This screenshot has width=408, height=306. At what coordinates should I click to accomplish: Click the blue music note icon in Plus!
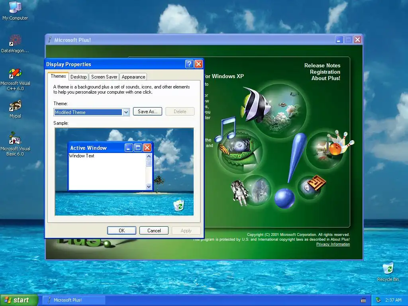226,129
